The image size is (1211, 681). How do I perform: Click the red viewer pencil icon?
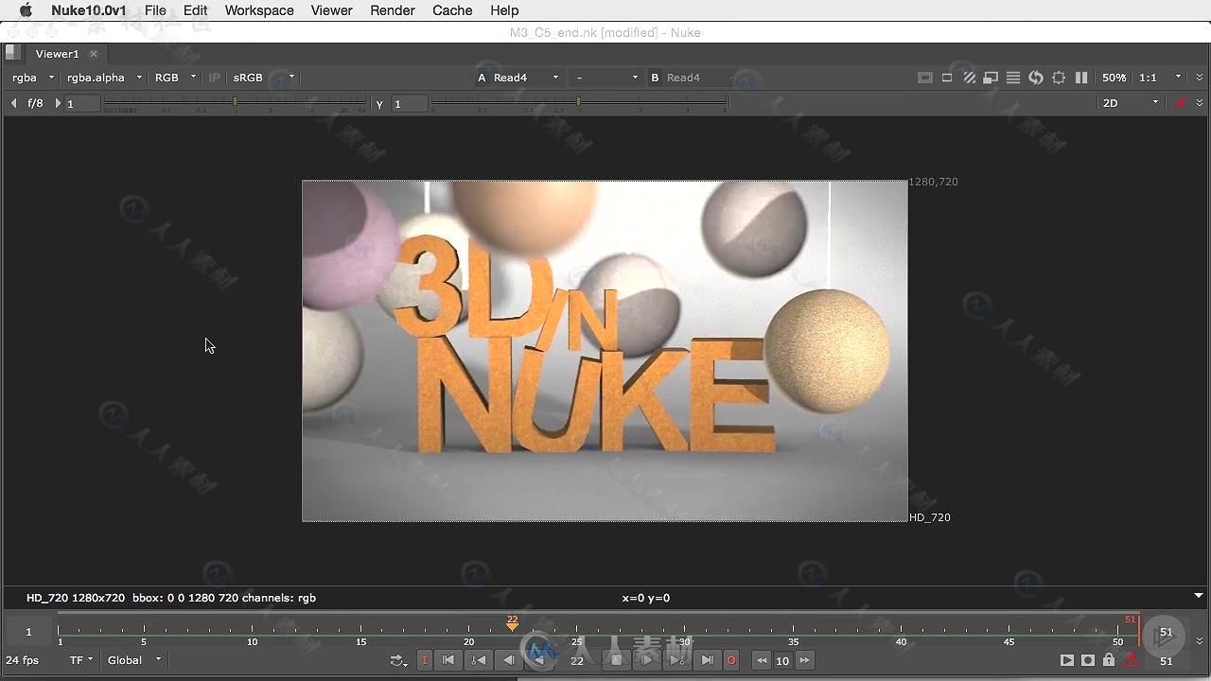coord(1180,103)
